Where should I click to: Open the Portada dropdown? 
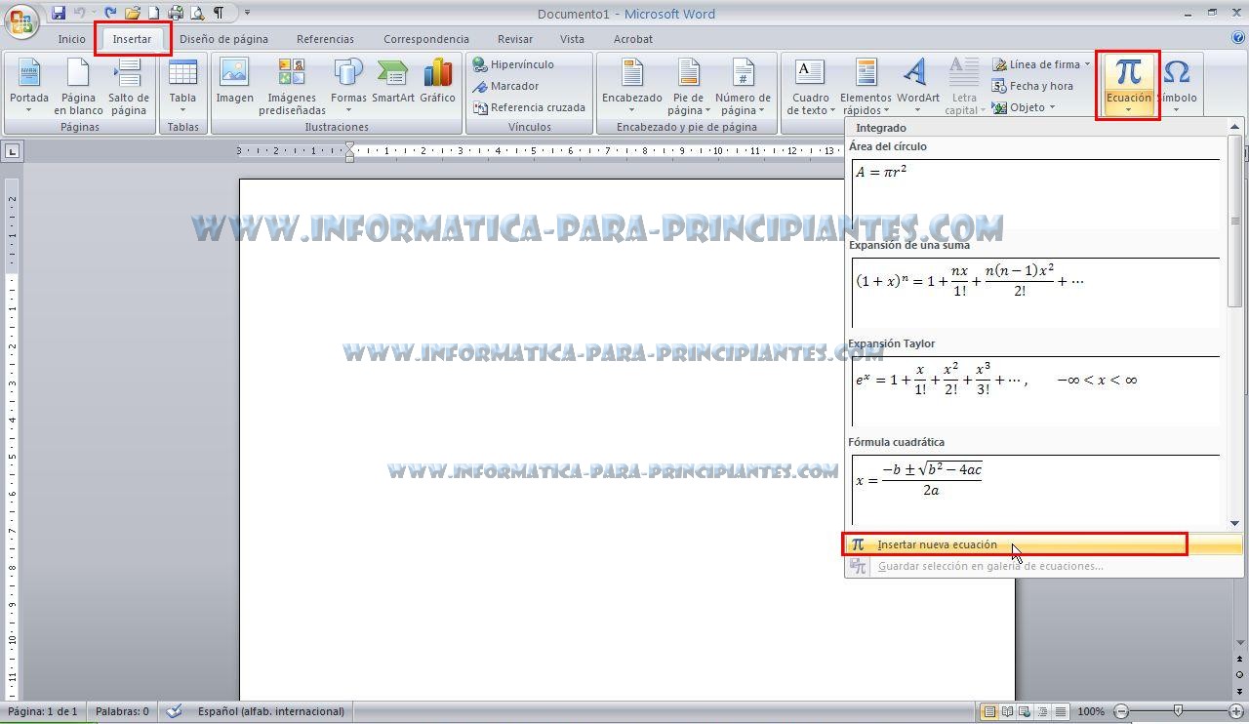point(28,83)
